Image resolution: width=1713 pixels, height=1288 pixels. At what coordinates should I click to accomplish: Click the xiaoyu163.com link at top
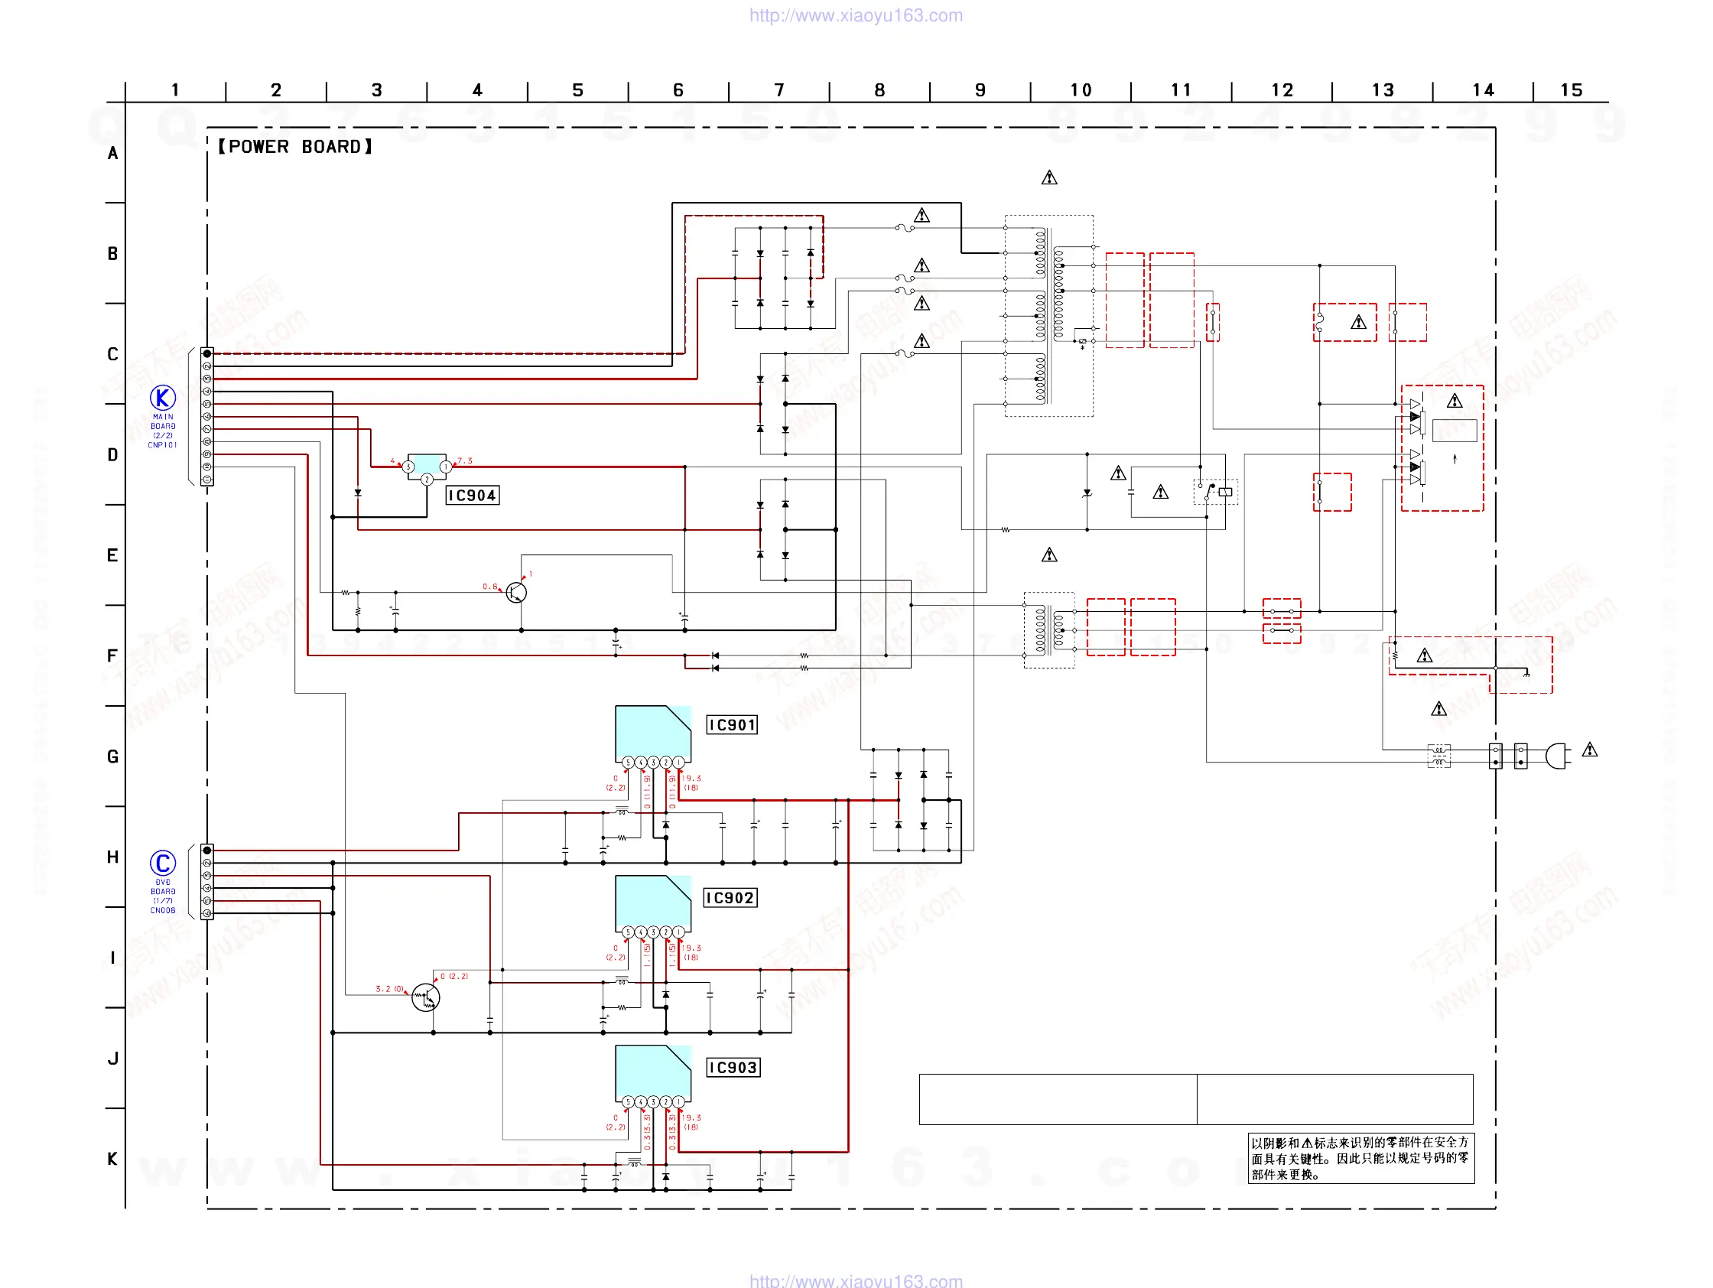tap(856, 15)
